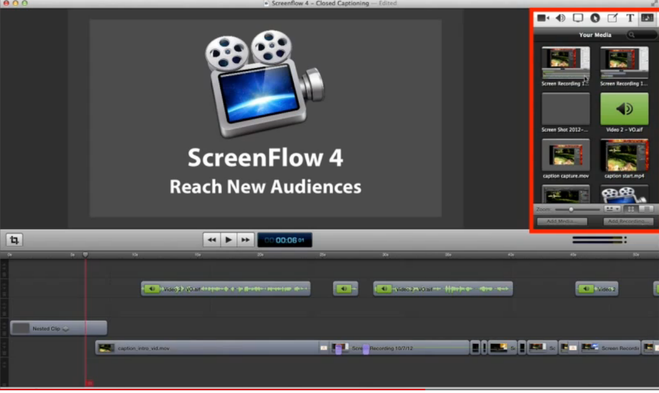Click the timecode display 00:00:06
The image size is (659, 393).
[285, 240]
